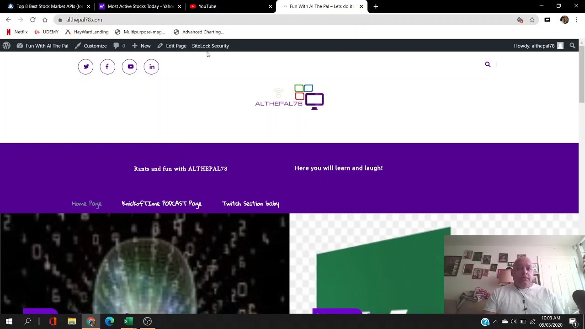Click the ALTHEPAL78 site logo

[289, 96]
